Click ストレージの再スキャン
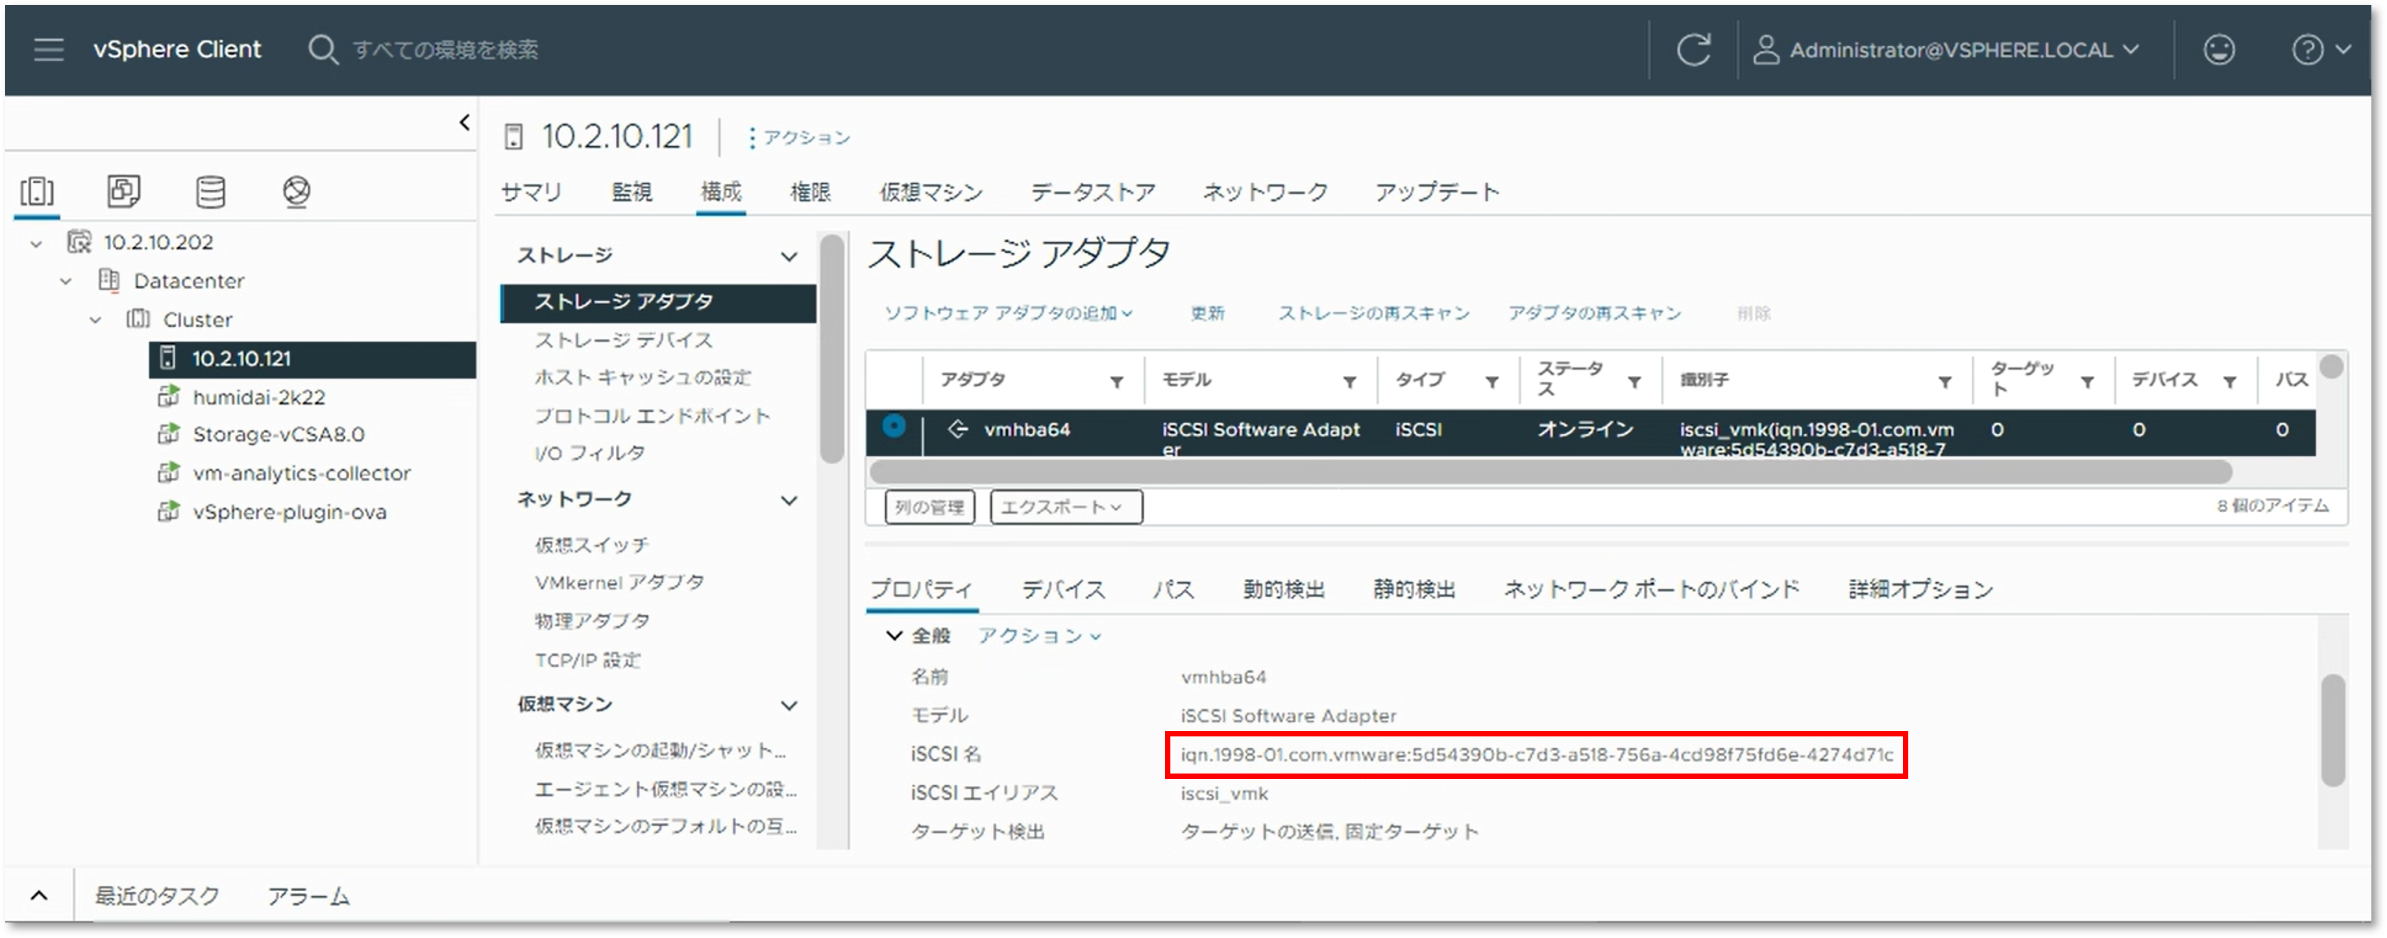Viewport: 2387px width, 938px height. (1373, 313)
